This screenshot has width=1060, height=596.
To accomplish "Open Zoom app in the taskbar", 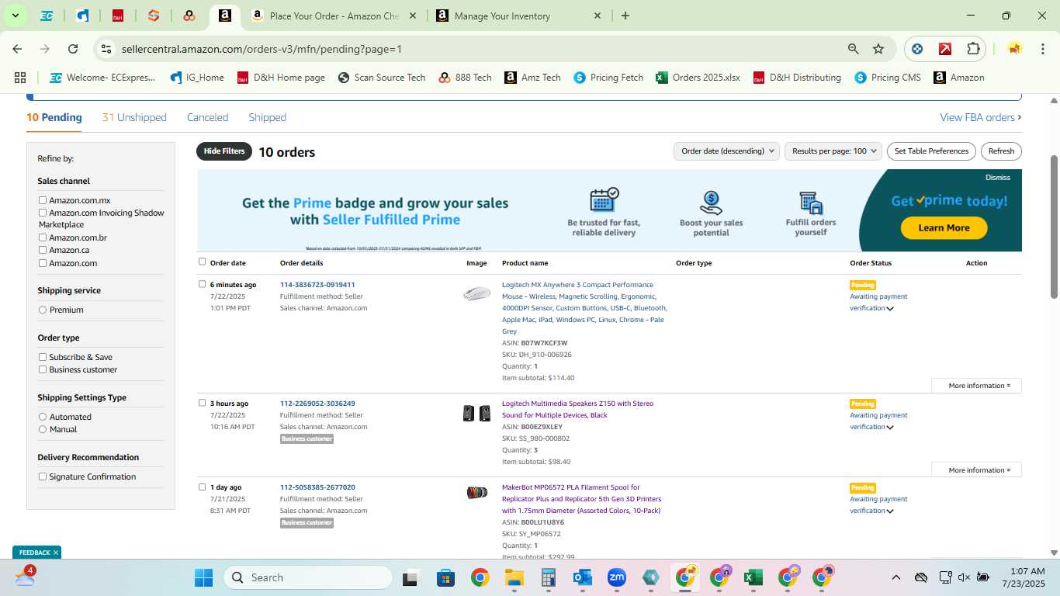I will tap(617, 577).
